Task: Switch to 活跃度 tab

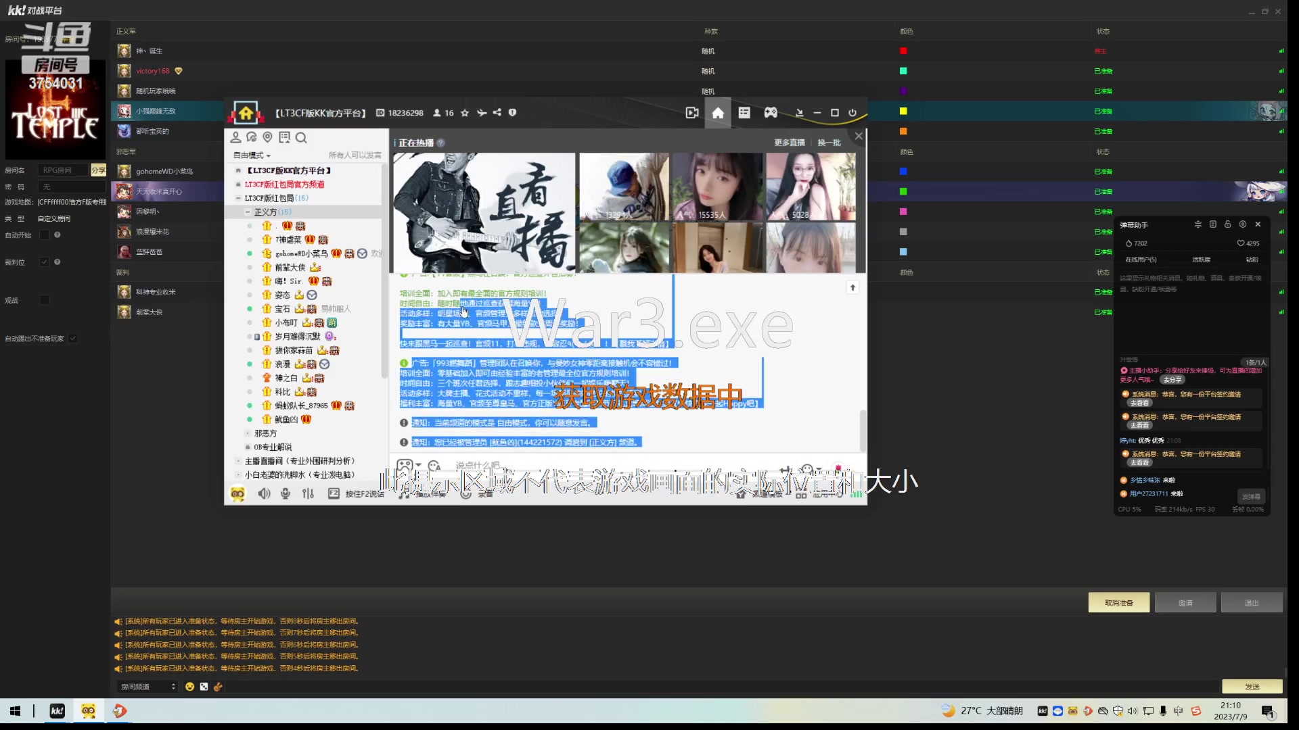Action: point(1202,260)
